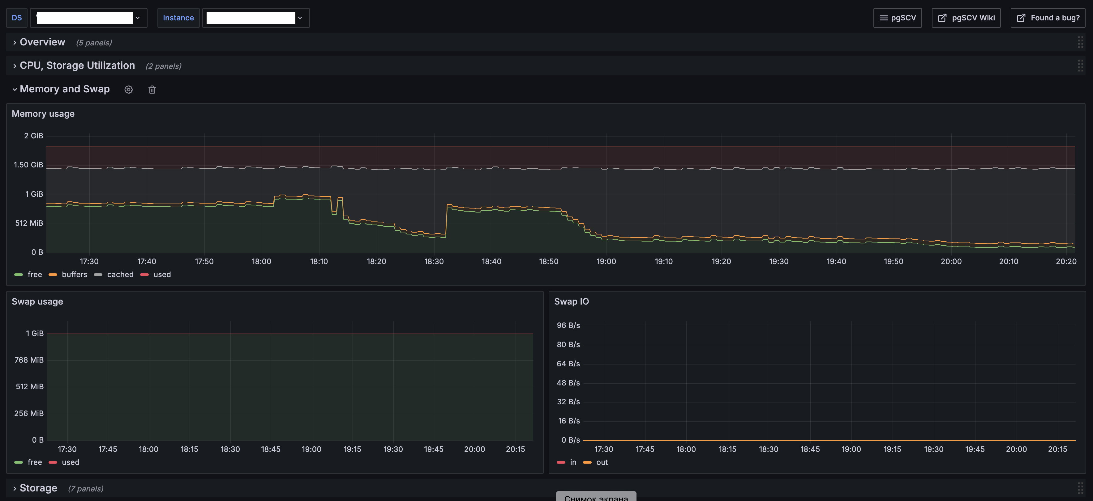Click the Swap IO panel title
This screenshot has height=501, width=1093.
tap(571, 301)
